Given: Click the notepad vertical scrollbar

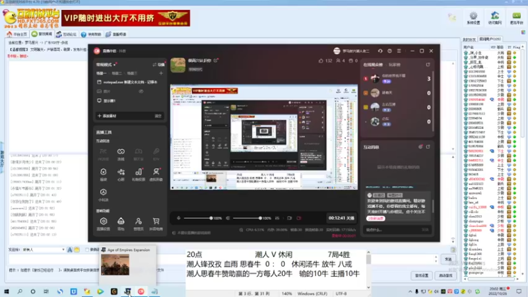Looking at the screenshot, I should [368, 269].
